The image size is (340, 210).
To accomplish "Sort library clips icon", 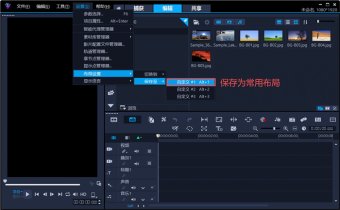I will [305, 22].
